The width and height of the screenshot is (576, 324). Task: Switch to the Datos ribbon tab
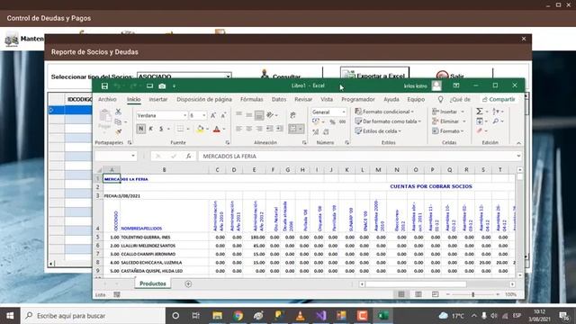click(x=279, y=99)
